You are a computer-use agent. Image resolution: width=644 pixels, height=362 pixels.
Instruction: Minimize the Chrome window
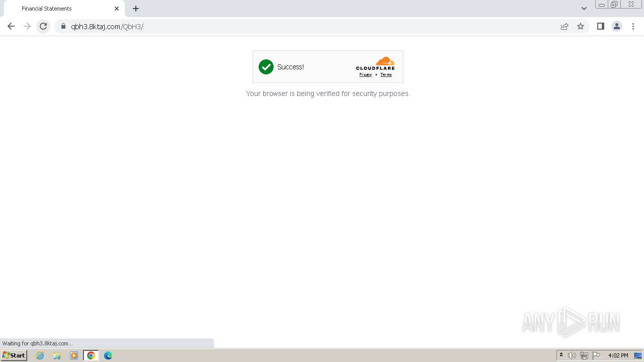[x=602, y=5]
